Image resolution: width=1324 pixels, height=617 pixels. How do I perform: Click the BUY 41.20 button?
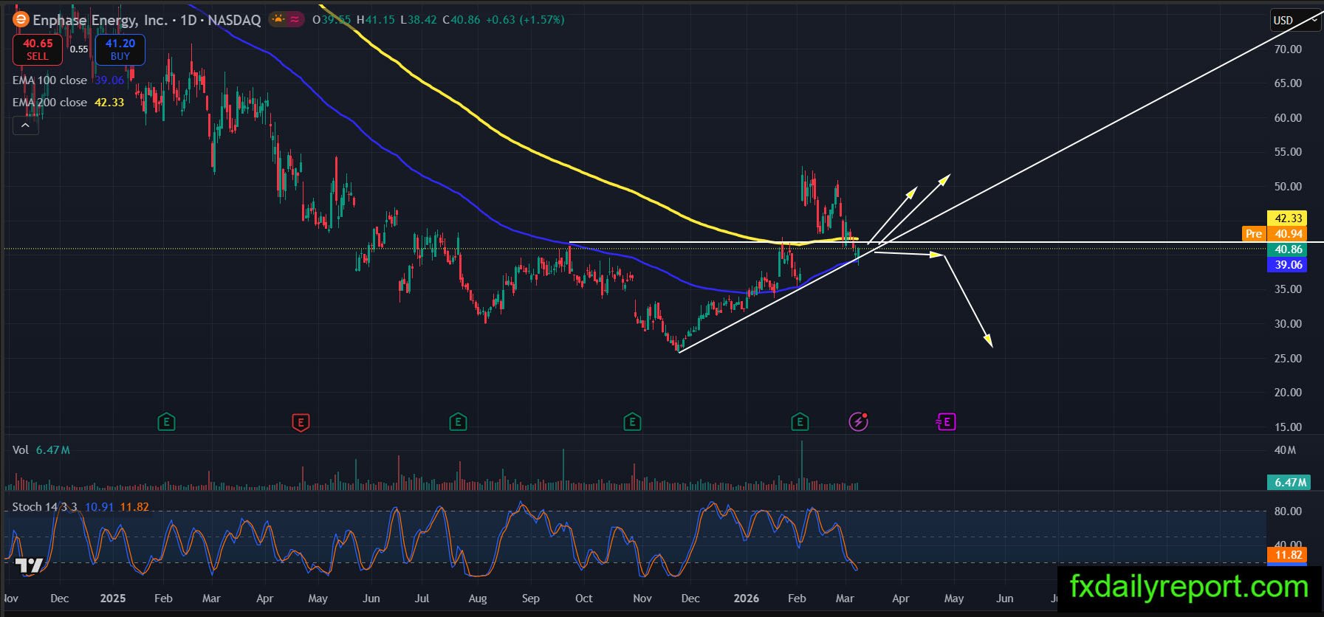(x=120, y=49)
